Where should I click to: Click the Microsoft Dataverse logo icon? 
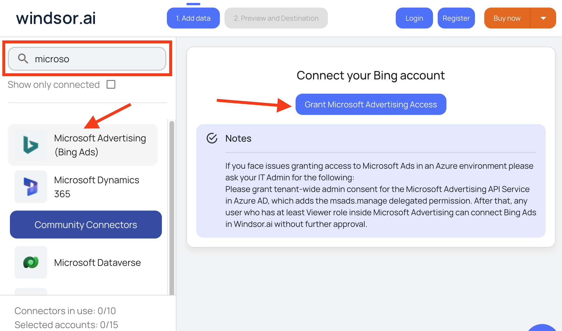coord(31,262)
